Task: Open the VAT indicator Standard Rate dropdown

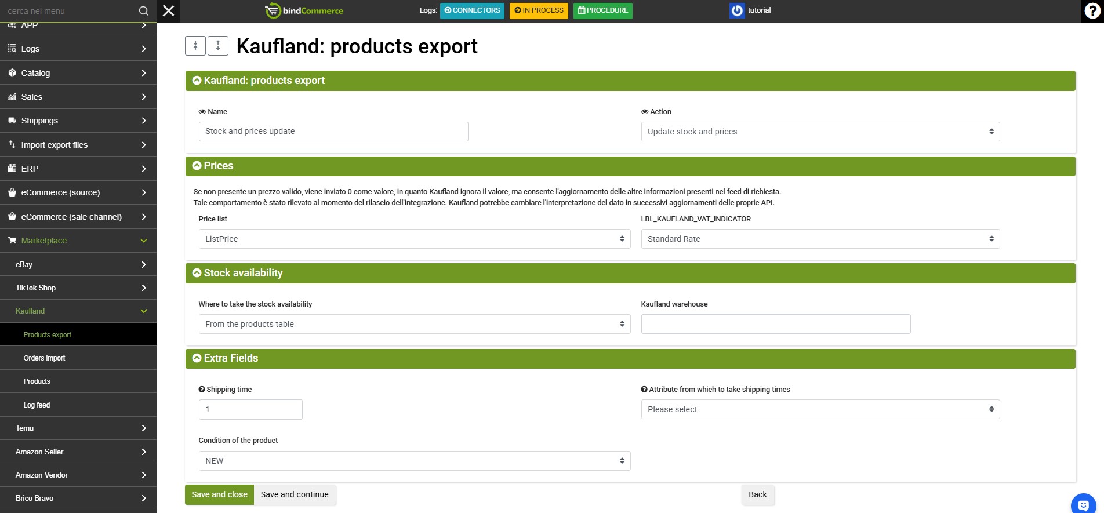Action: tap(820, 239)
